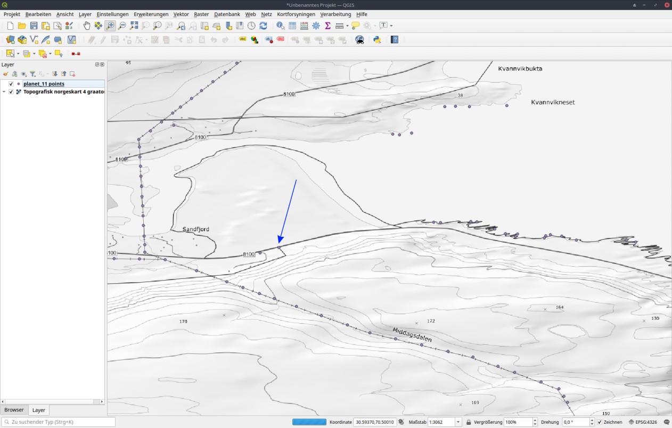Remove selected layer from Layer panel

pyautogui.click(x=72, y=74)
